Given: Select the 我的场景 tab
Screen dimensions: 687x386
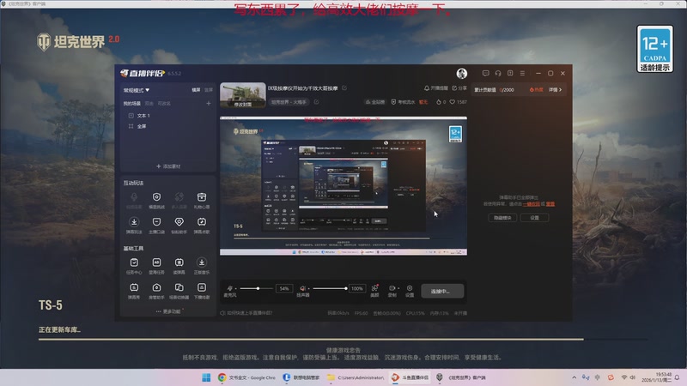Looking at the screenshot, I should pyautogui.click(x=132, y=103).
